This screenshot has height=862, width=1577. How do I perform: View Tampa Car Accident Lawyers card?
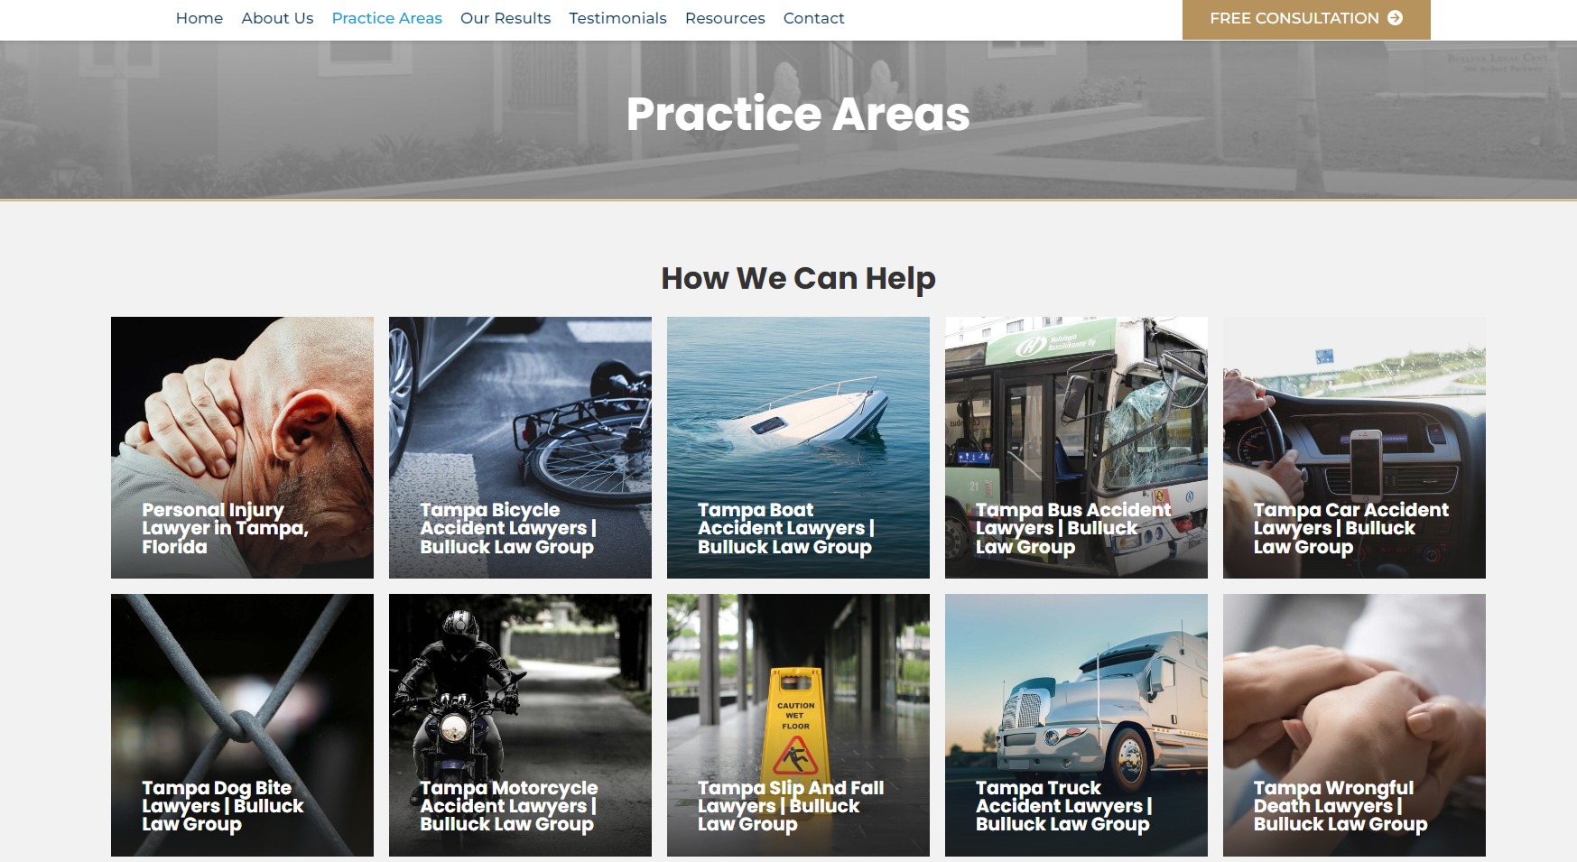[x=1354, y=448]
